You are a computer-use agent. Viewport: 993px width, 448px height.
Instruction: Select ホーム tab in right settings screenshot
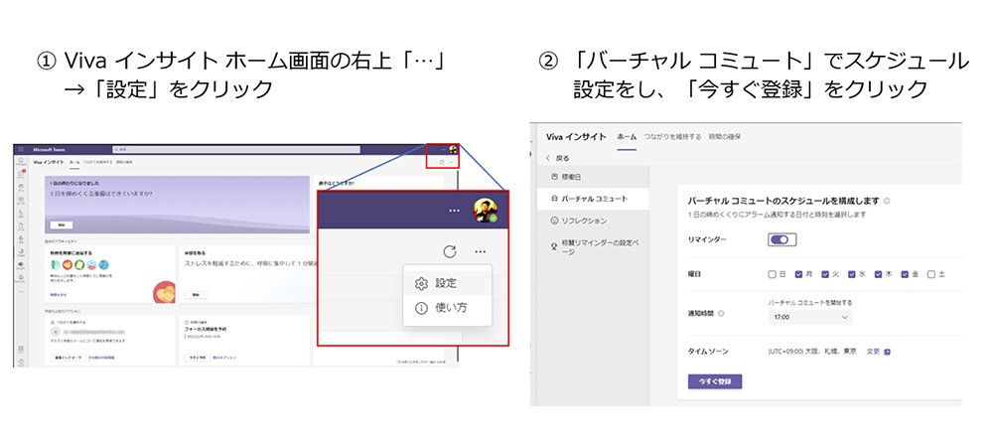[x=627, y=137]
